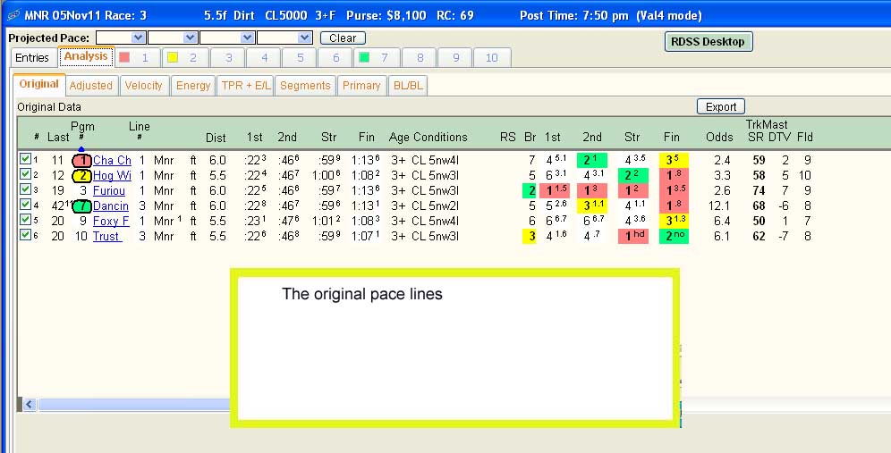Select the BL/BL sub-tab
This screenshot has height=453, width=891.
408,86
